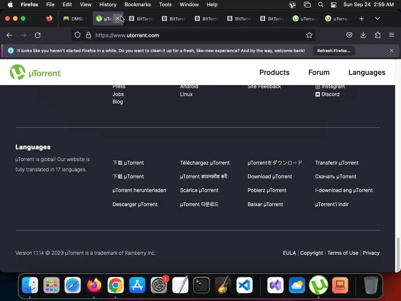Open the extensions puzzle icon
Screen dimensions: 401x301
[378, 35]
